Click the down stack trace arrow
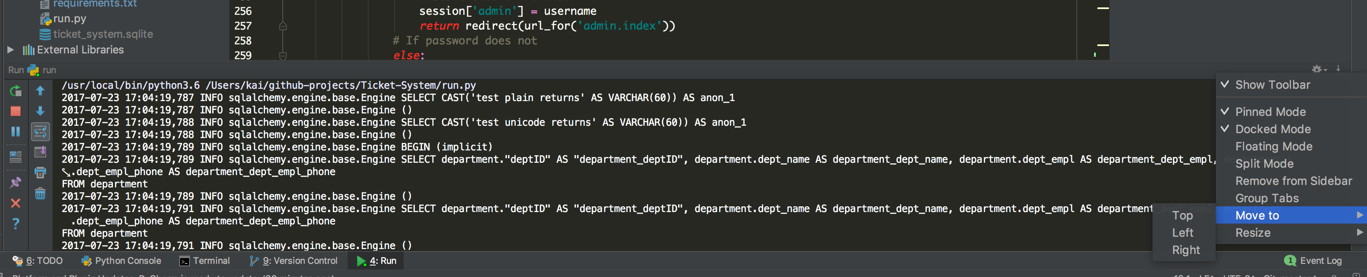 click(40, 111)
